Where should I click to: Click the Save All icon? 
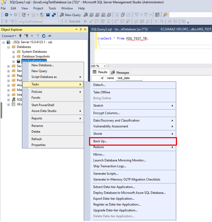coord(54,15)
